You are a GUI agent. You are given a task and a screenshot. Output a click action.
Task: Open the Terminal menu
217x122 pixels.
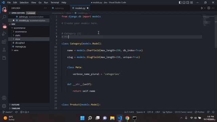click(x=55, y=2)
